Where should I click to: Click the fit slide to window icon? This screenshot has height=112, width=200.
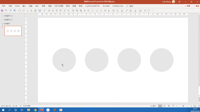click(199, 106)
